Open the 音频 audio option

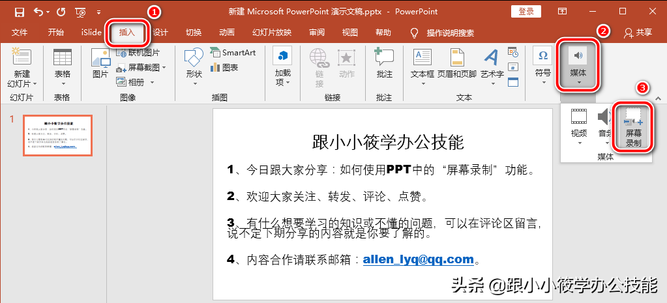point(606,126)
